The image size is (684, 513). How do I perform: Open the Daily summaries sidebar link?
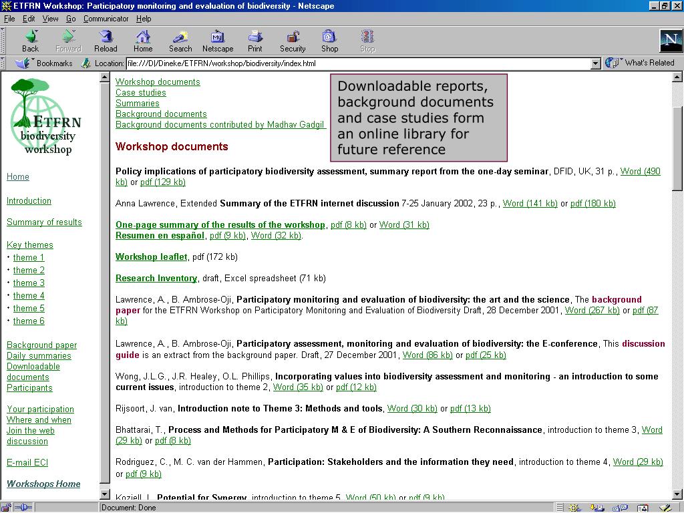click(39, 355)
